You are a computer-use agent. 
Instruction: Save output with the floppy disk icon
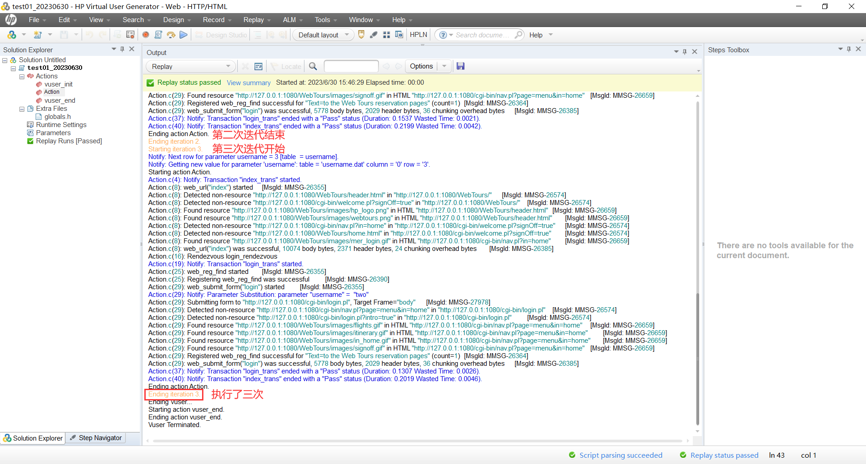[461, 66]
